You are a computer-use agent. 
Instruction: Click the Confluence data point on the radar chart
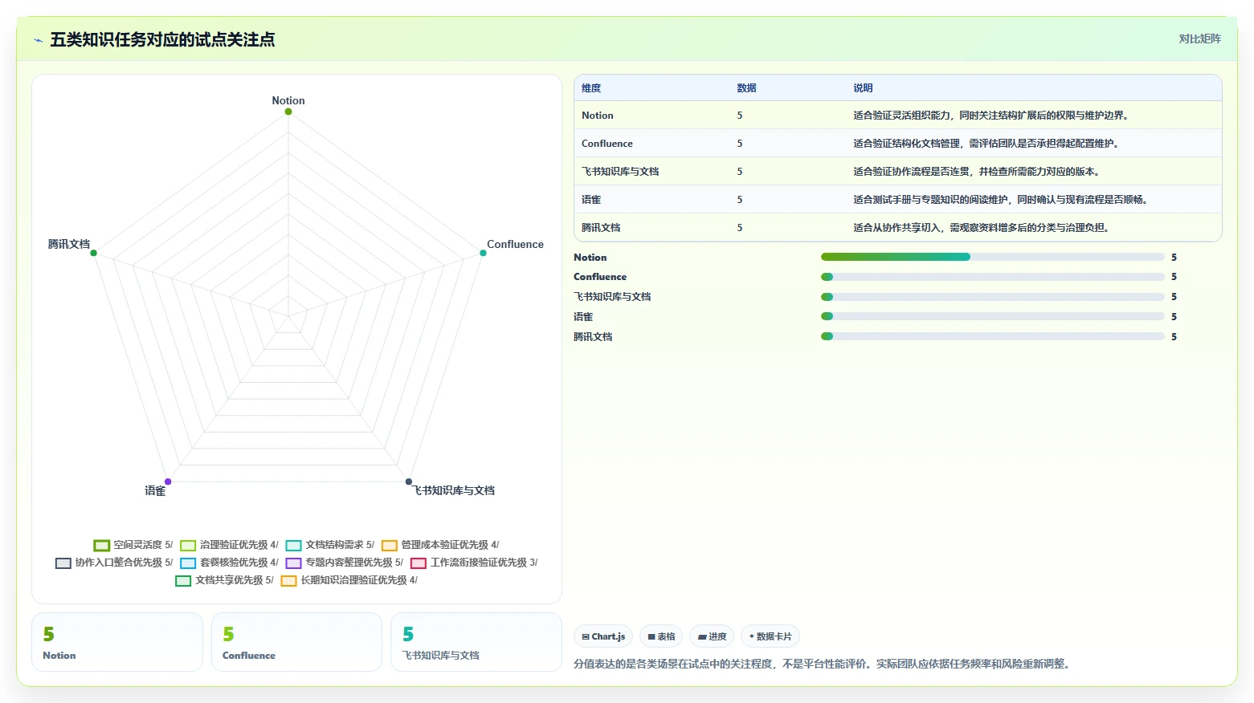click(483, 253)
